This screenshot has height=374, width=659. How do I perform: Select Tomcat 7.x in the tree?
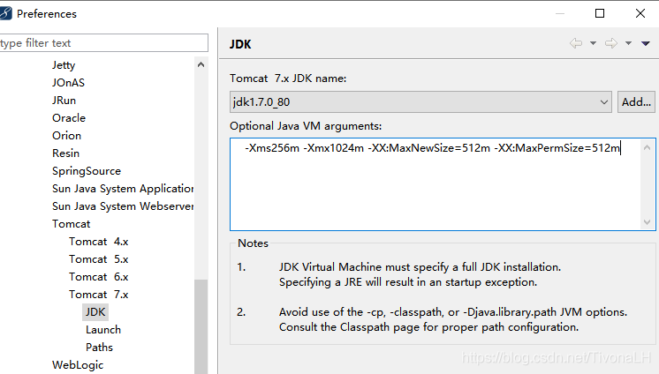tap(98, 295)
